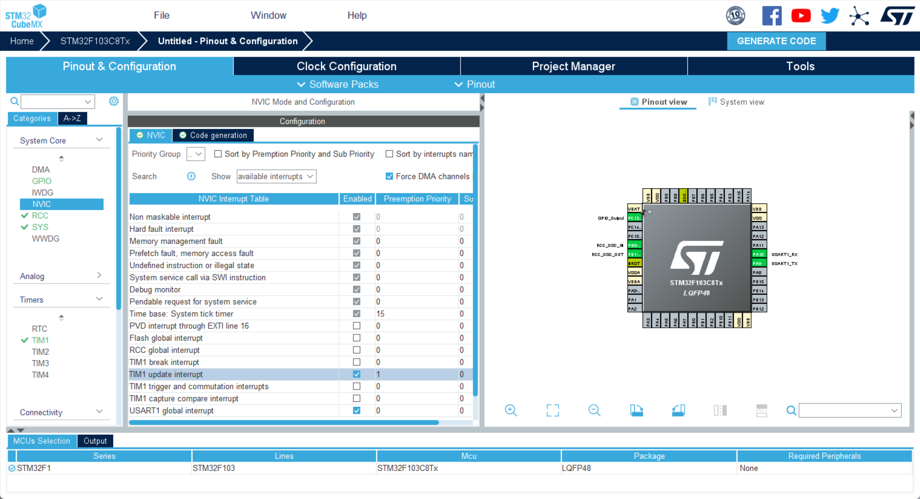The width and height of the screenshot is (920, 499).
Task: Open the Code generation tab
Action: (213, 136)
